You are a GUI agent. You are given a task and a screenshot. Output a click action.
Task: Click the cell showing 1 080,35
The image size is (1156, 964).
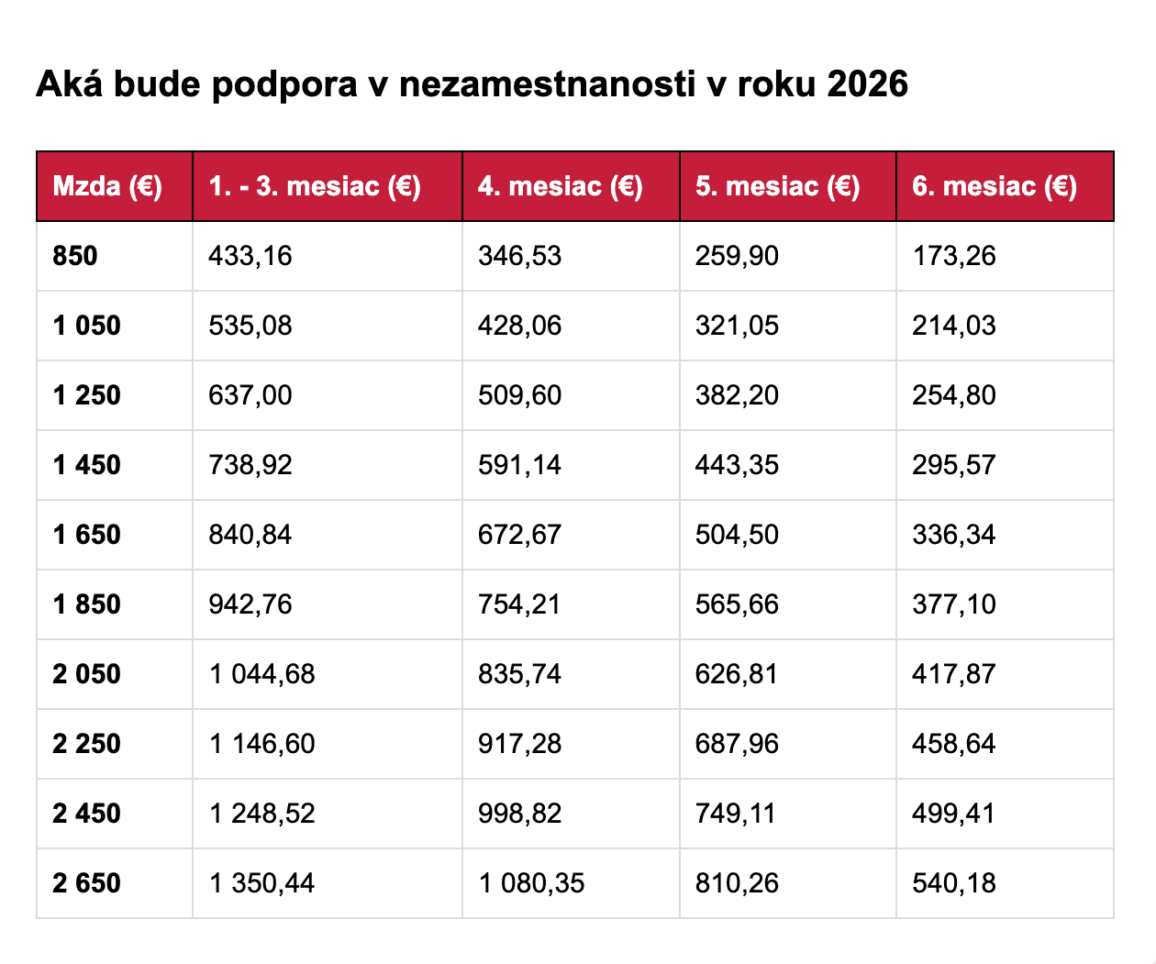coord(531,883)
